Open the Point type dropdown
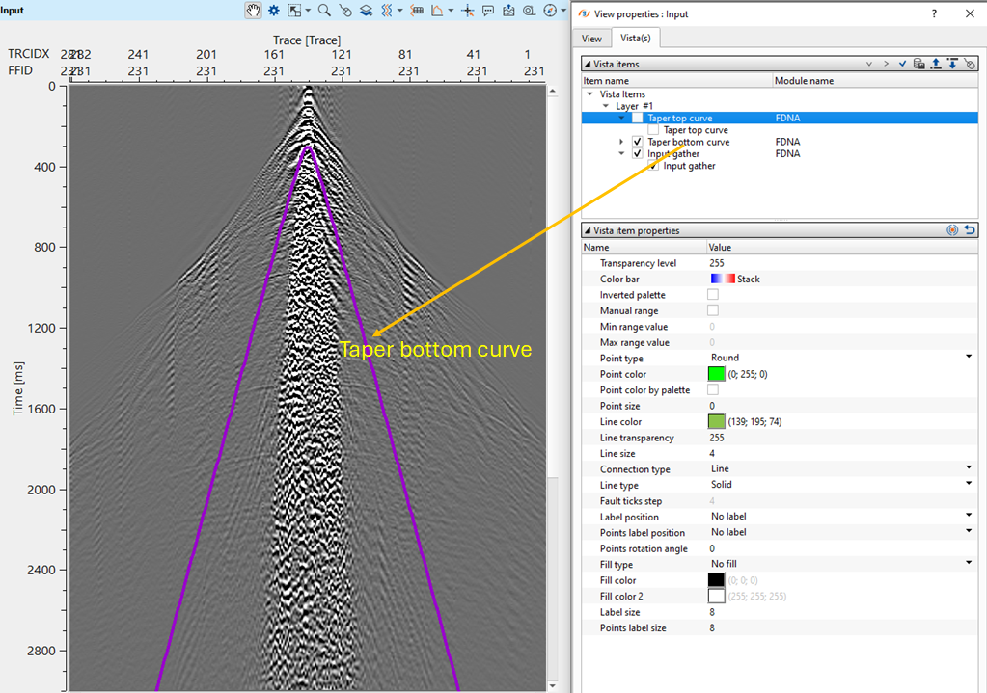This screenshot has width=987, height=693. tap(968, 358)
